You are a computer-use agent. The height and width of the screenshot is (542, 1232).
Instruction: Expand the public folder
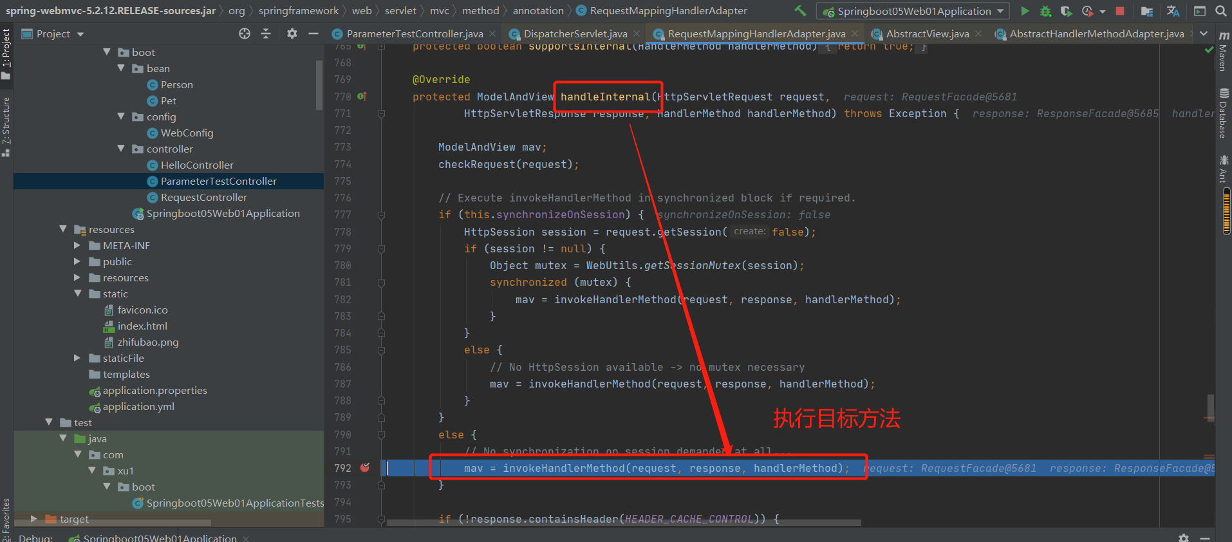click(x=77, y=261)
